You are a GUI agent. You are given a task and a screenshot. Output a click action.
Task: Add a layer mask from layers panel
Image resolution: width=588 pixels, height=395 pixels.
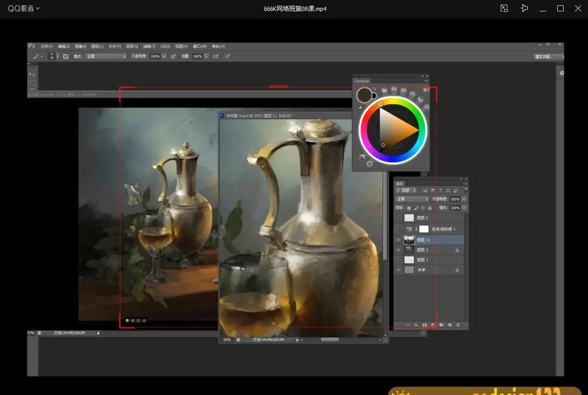point(425,325)
